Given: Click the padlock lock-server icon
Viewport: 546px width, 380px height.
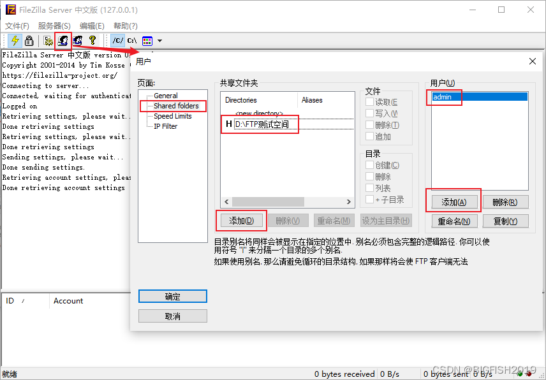Looking at the screenshot, I should tap(29, 41).
